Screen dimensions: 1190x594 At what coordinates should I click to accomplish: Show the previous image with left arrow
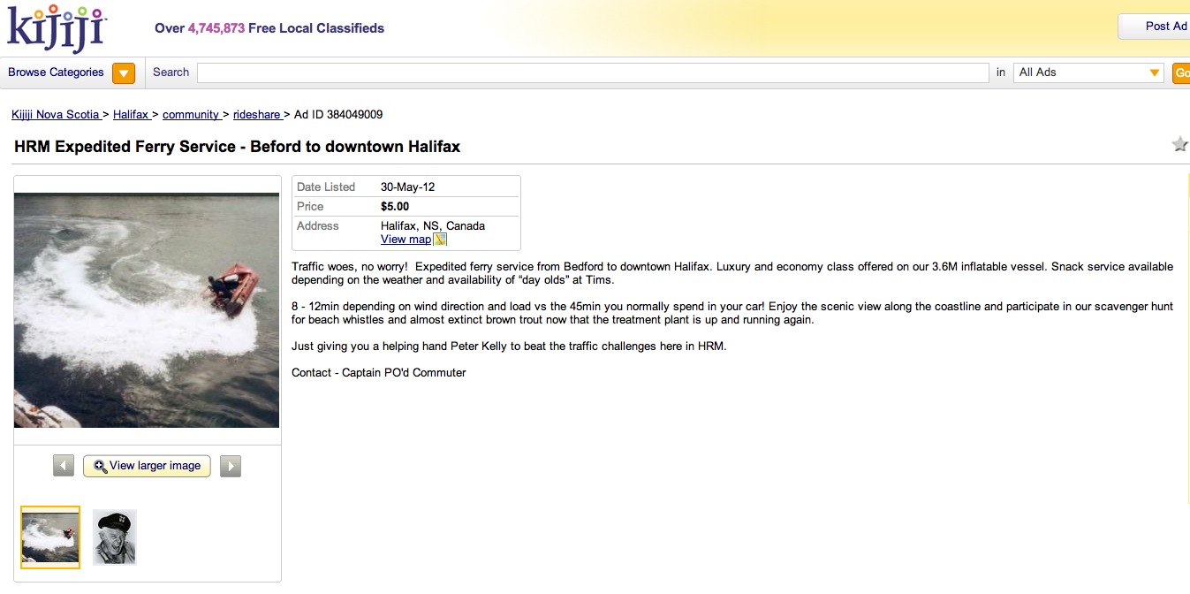point(64,466)
